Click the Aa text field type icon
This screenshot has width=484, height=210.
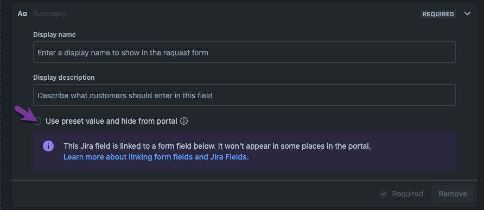pyautogui.click(x=22, y=14)
